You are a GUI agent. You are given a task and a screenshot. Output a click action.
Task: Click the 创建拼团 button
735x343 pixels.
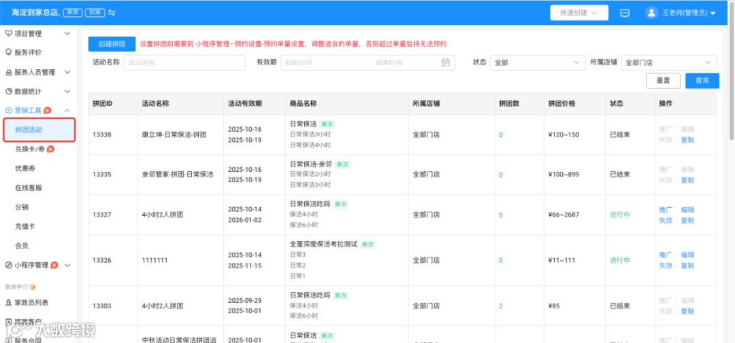(112, 44)
